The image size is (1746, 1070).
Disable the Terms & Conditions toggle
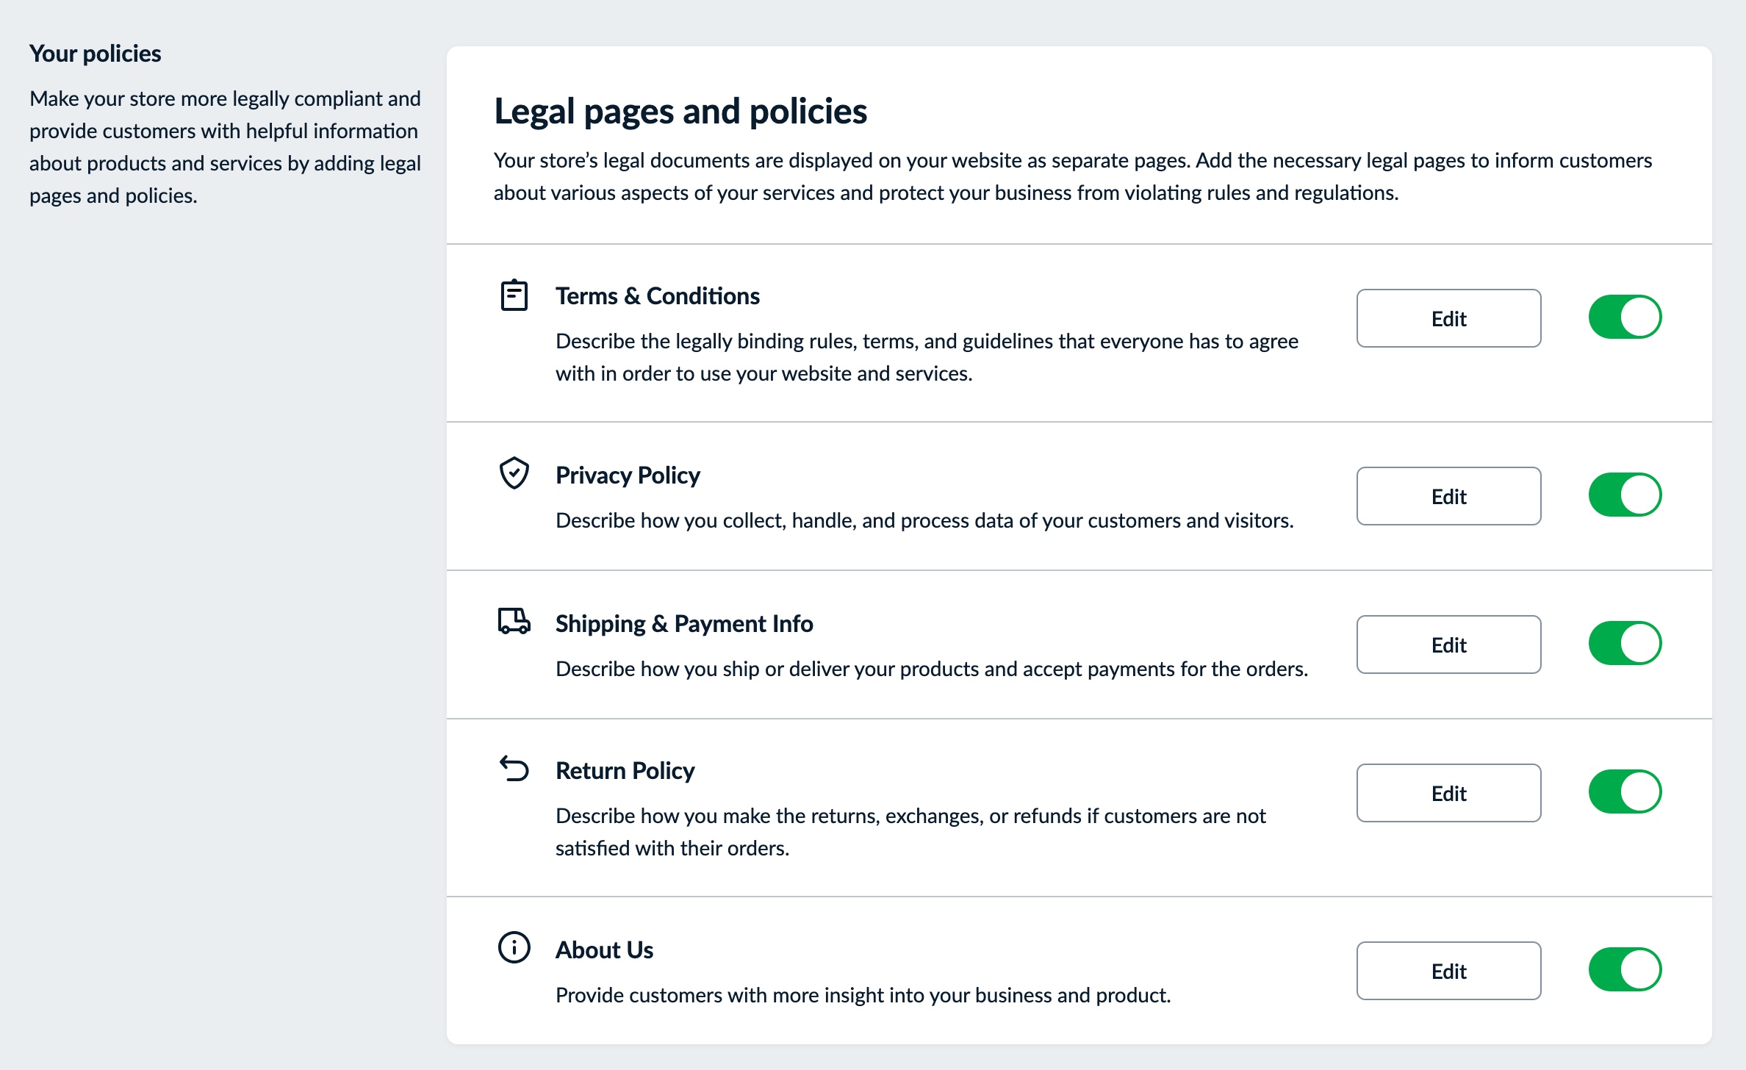(1625, 317)
